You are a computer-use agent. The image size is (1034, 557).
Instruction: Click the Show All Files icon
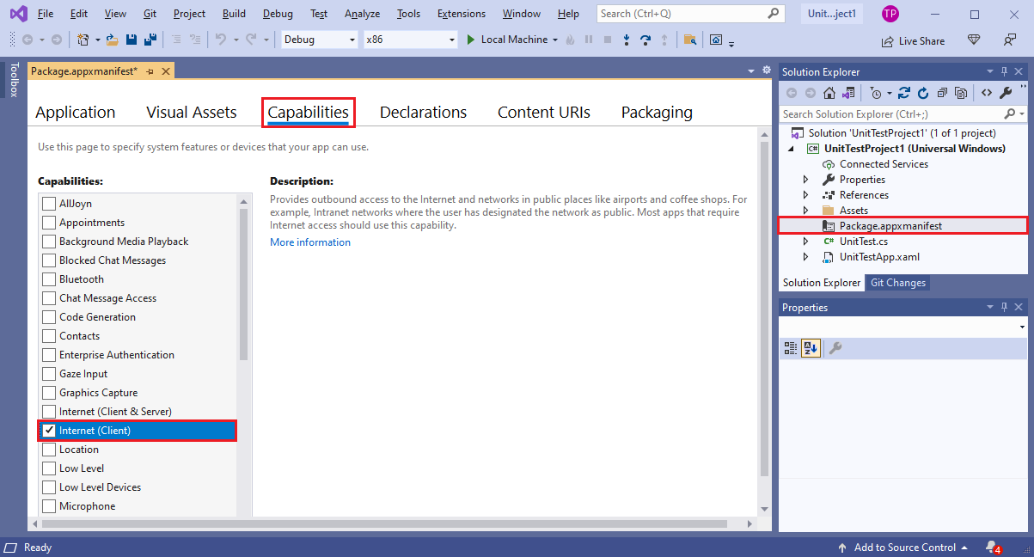[x=961, y=93]
